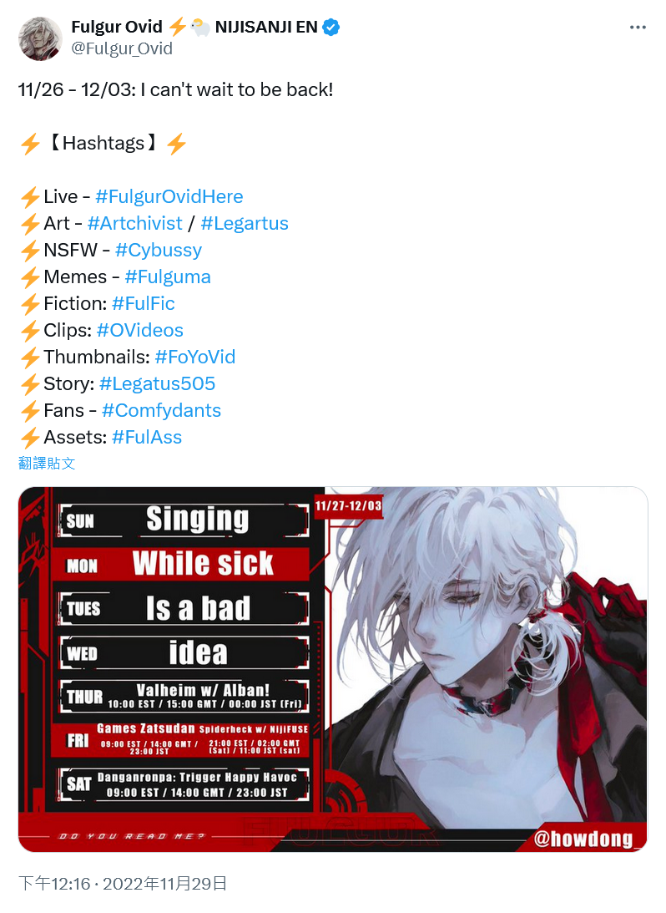The height and width of the screenshot is (913, 666).
Task: Open the #Artchivist hashtag
Action: tap(135, 224)
